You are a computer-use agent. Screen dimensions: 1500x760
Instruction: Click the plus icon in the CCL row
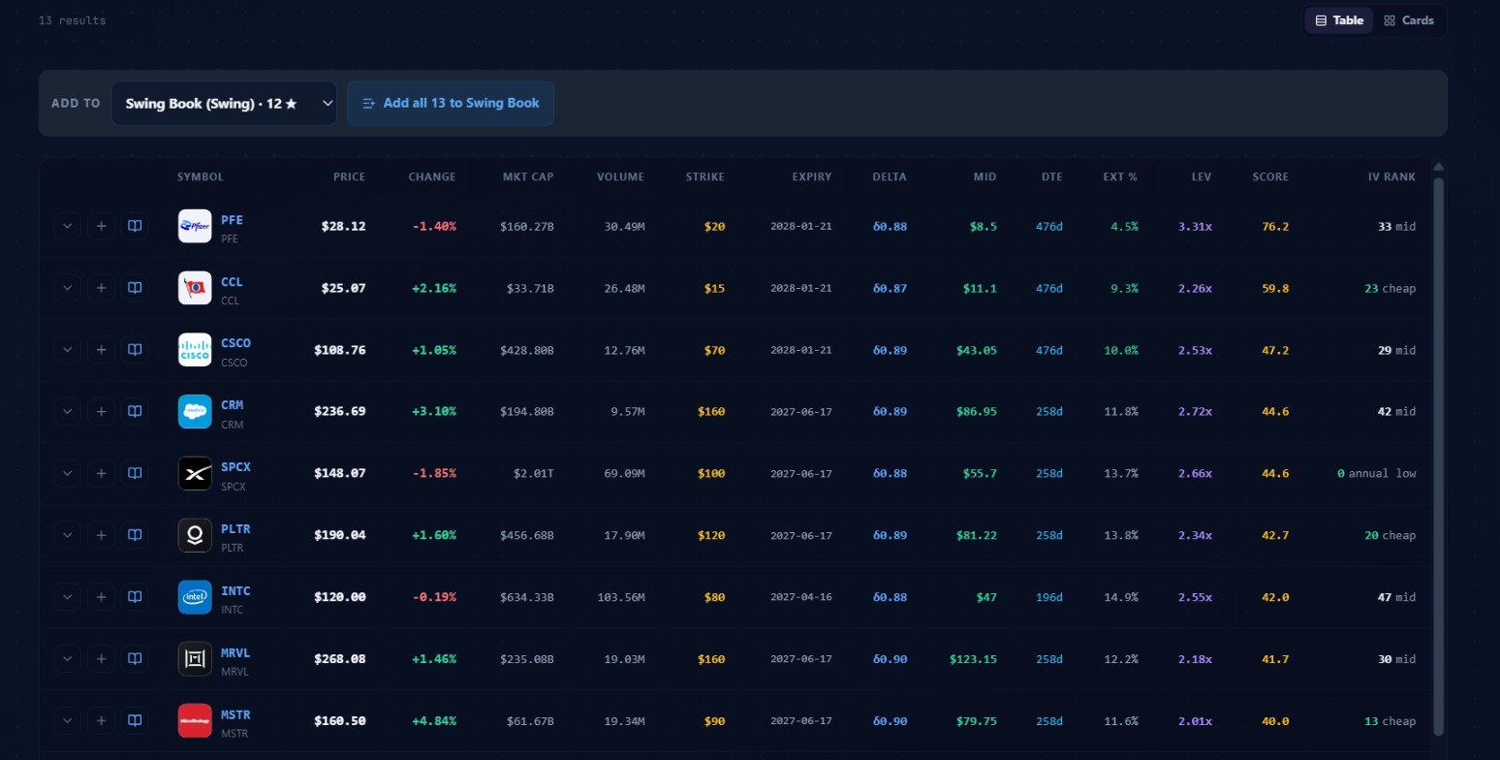click(101, 288)
